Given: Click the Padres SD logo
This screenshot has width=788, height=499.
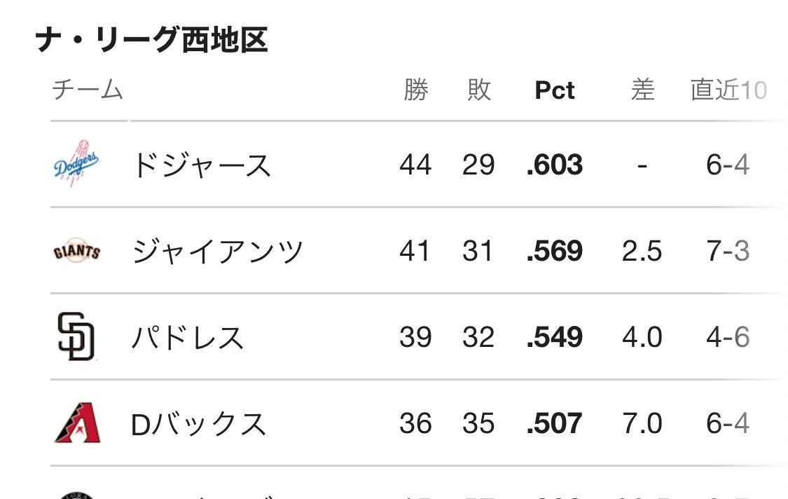Looking at the screenshot, I should (76, 337).
